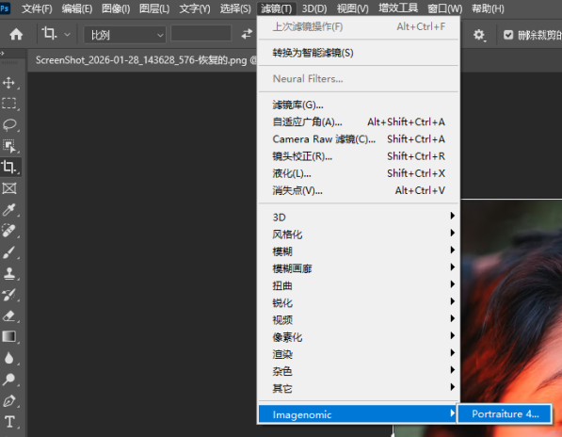This screenshot has width=562, height=437.
Task: Choose 自适应广角(A) filter
Action: [359, 121]
